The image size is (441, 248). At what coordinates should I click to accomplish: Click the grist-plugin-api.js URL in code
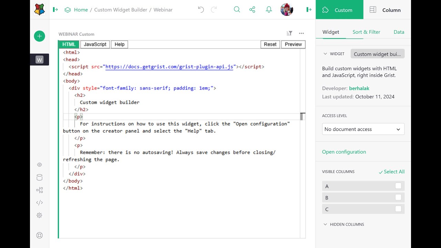170,67
